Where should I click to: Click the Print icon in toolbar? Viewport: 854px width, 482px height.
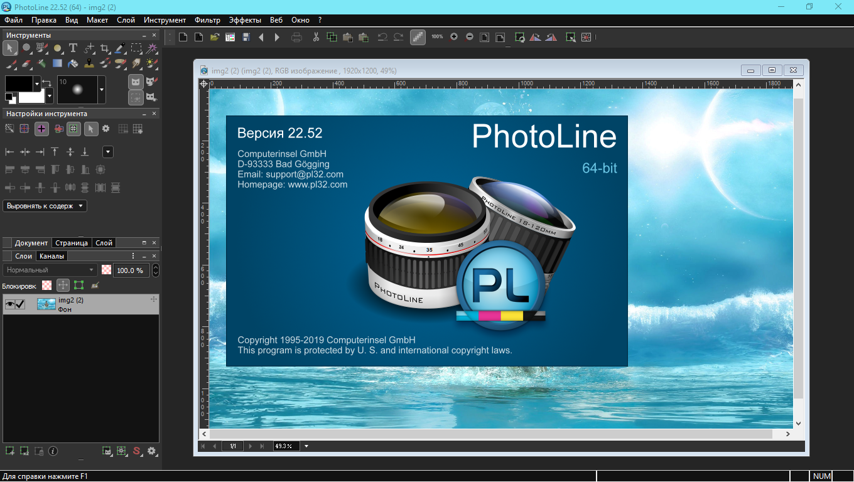[296, 37]
